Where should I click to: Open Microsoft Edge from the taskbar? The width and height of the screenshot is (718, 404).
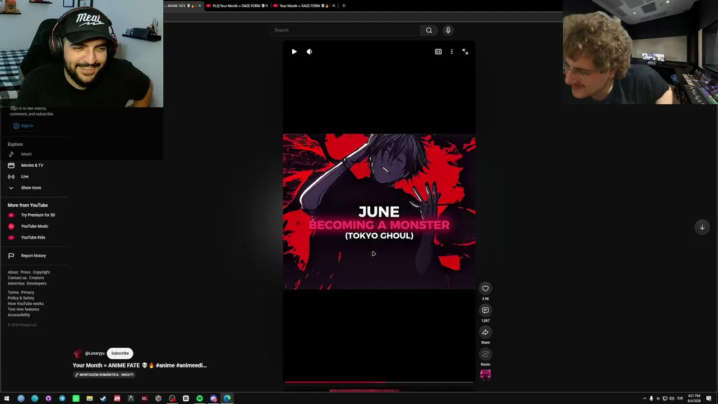(227, 398)
